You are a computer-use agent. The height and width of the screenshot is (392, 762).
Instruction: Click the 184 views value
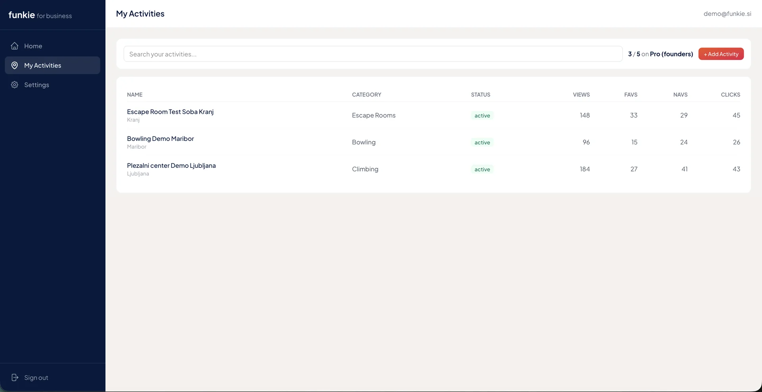coord(585,169)
